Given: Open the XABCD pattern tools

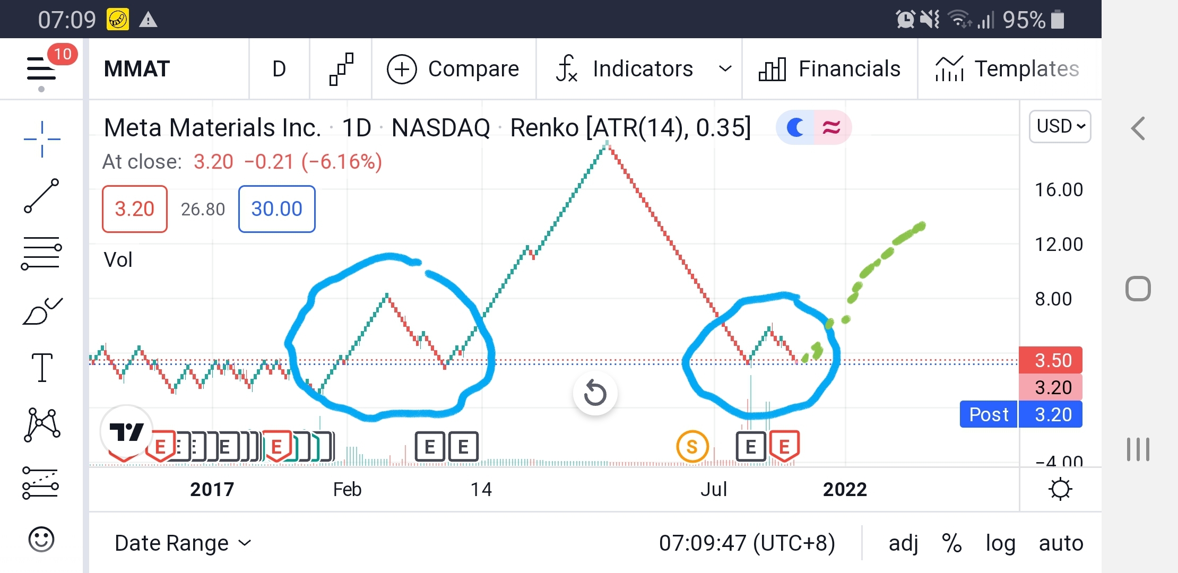Looking at the screenshot, I should [x=42, y=425].
